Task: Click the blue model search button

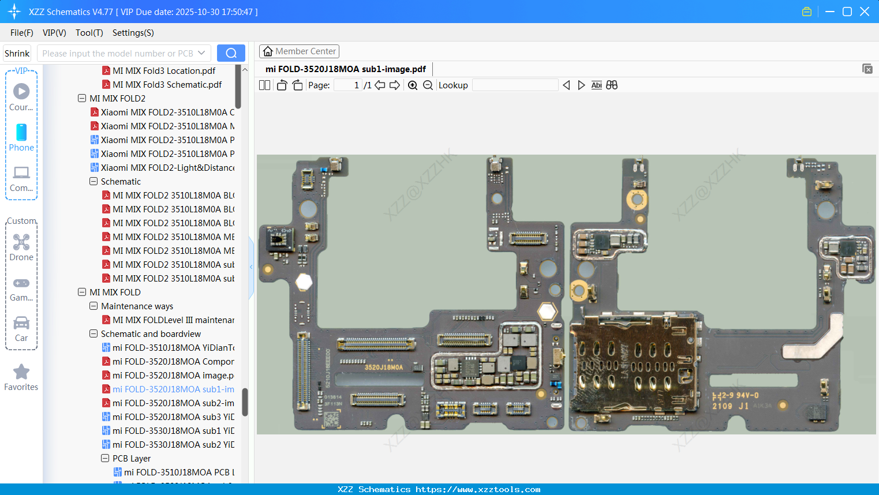Action: (x=231, y=52)
